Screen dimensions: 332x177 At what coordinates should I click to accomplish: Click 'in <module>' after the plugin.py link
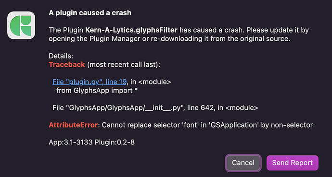[x=151, y=82]
